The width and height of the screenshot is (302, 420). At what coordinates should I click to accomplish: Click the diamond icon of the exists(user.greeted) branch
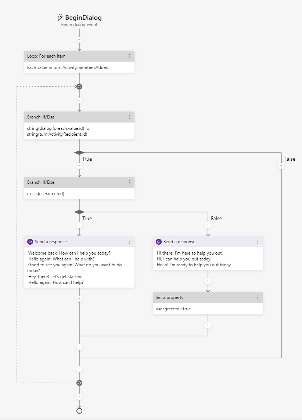click(x=79, y=212)
